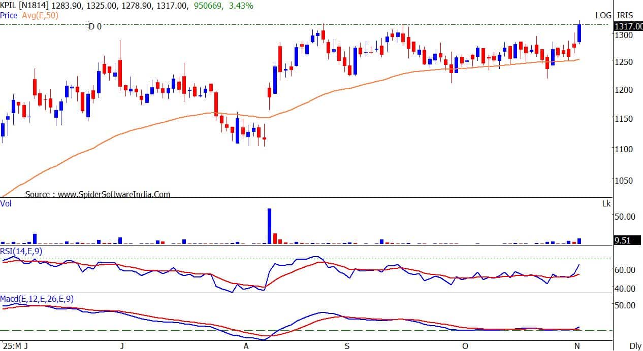Open the Macd(E,12,E,26,E,9) indicator label

[37, 299]
